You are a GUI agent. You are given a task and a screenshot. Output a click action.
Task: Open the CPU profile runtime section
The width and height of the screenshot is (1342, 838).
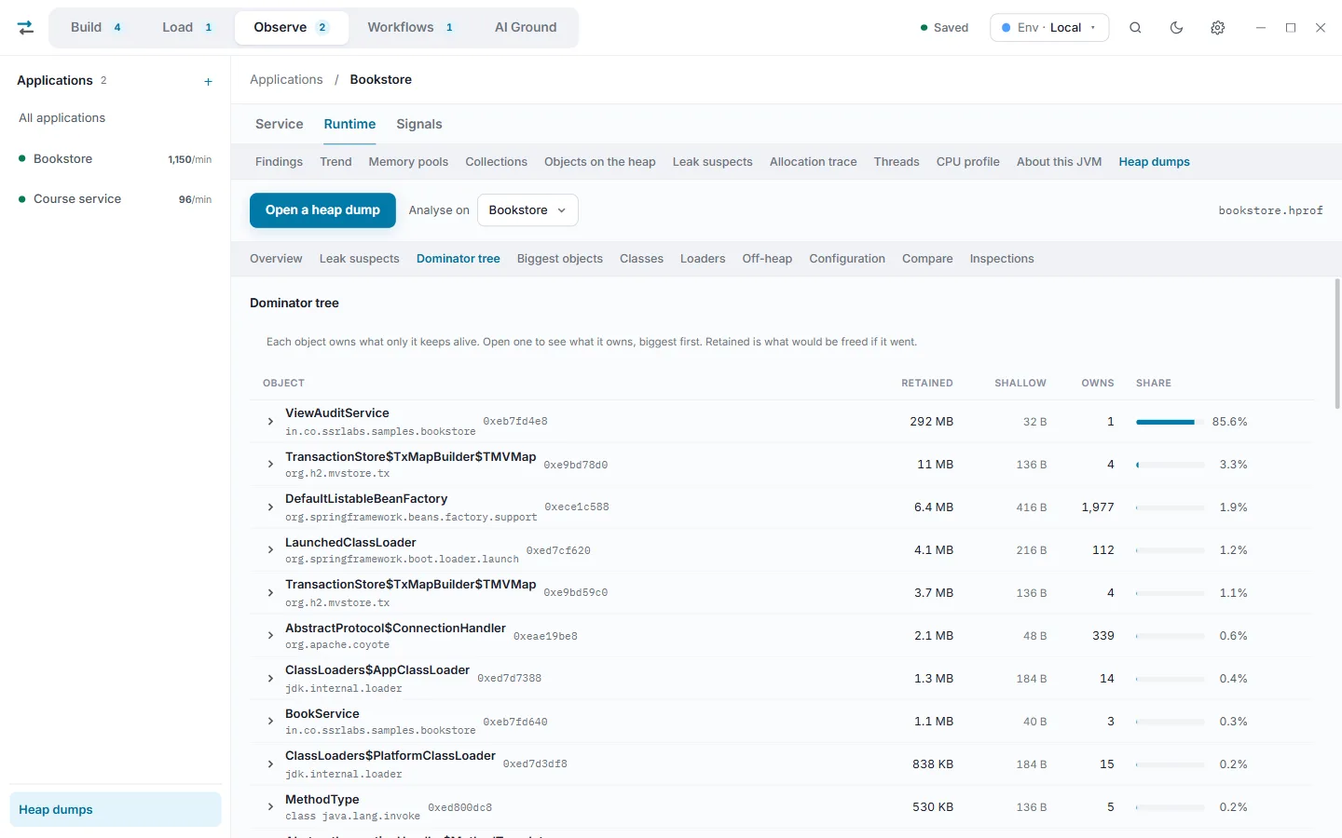point(967,162)
